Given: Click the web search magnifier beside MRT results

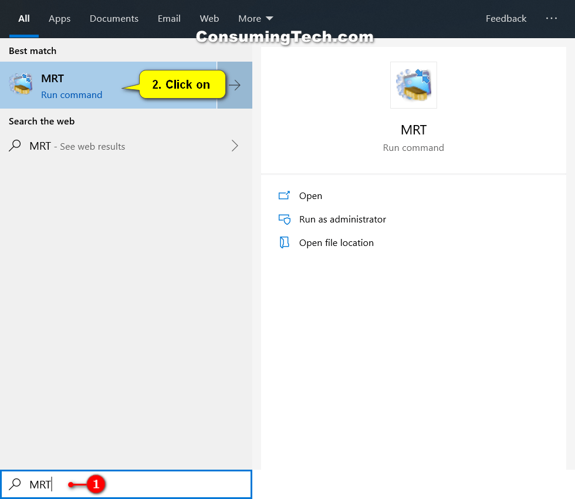Looking at the screenshot, I should (x=15, y=146).
